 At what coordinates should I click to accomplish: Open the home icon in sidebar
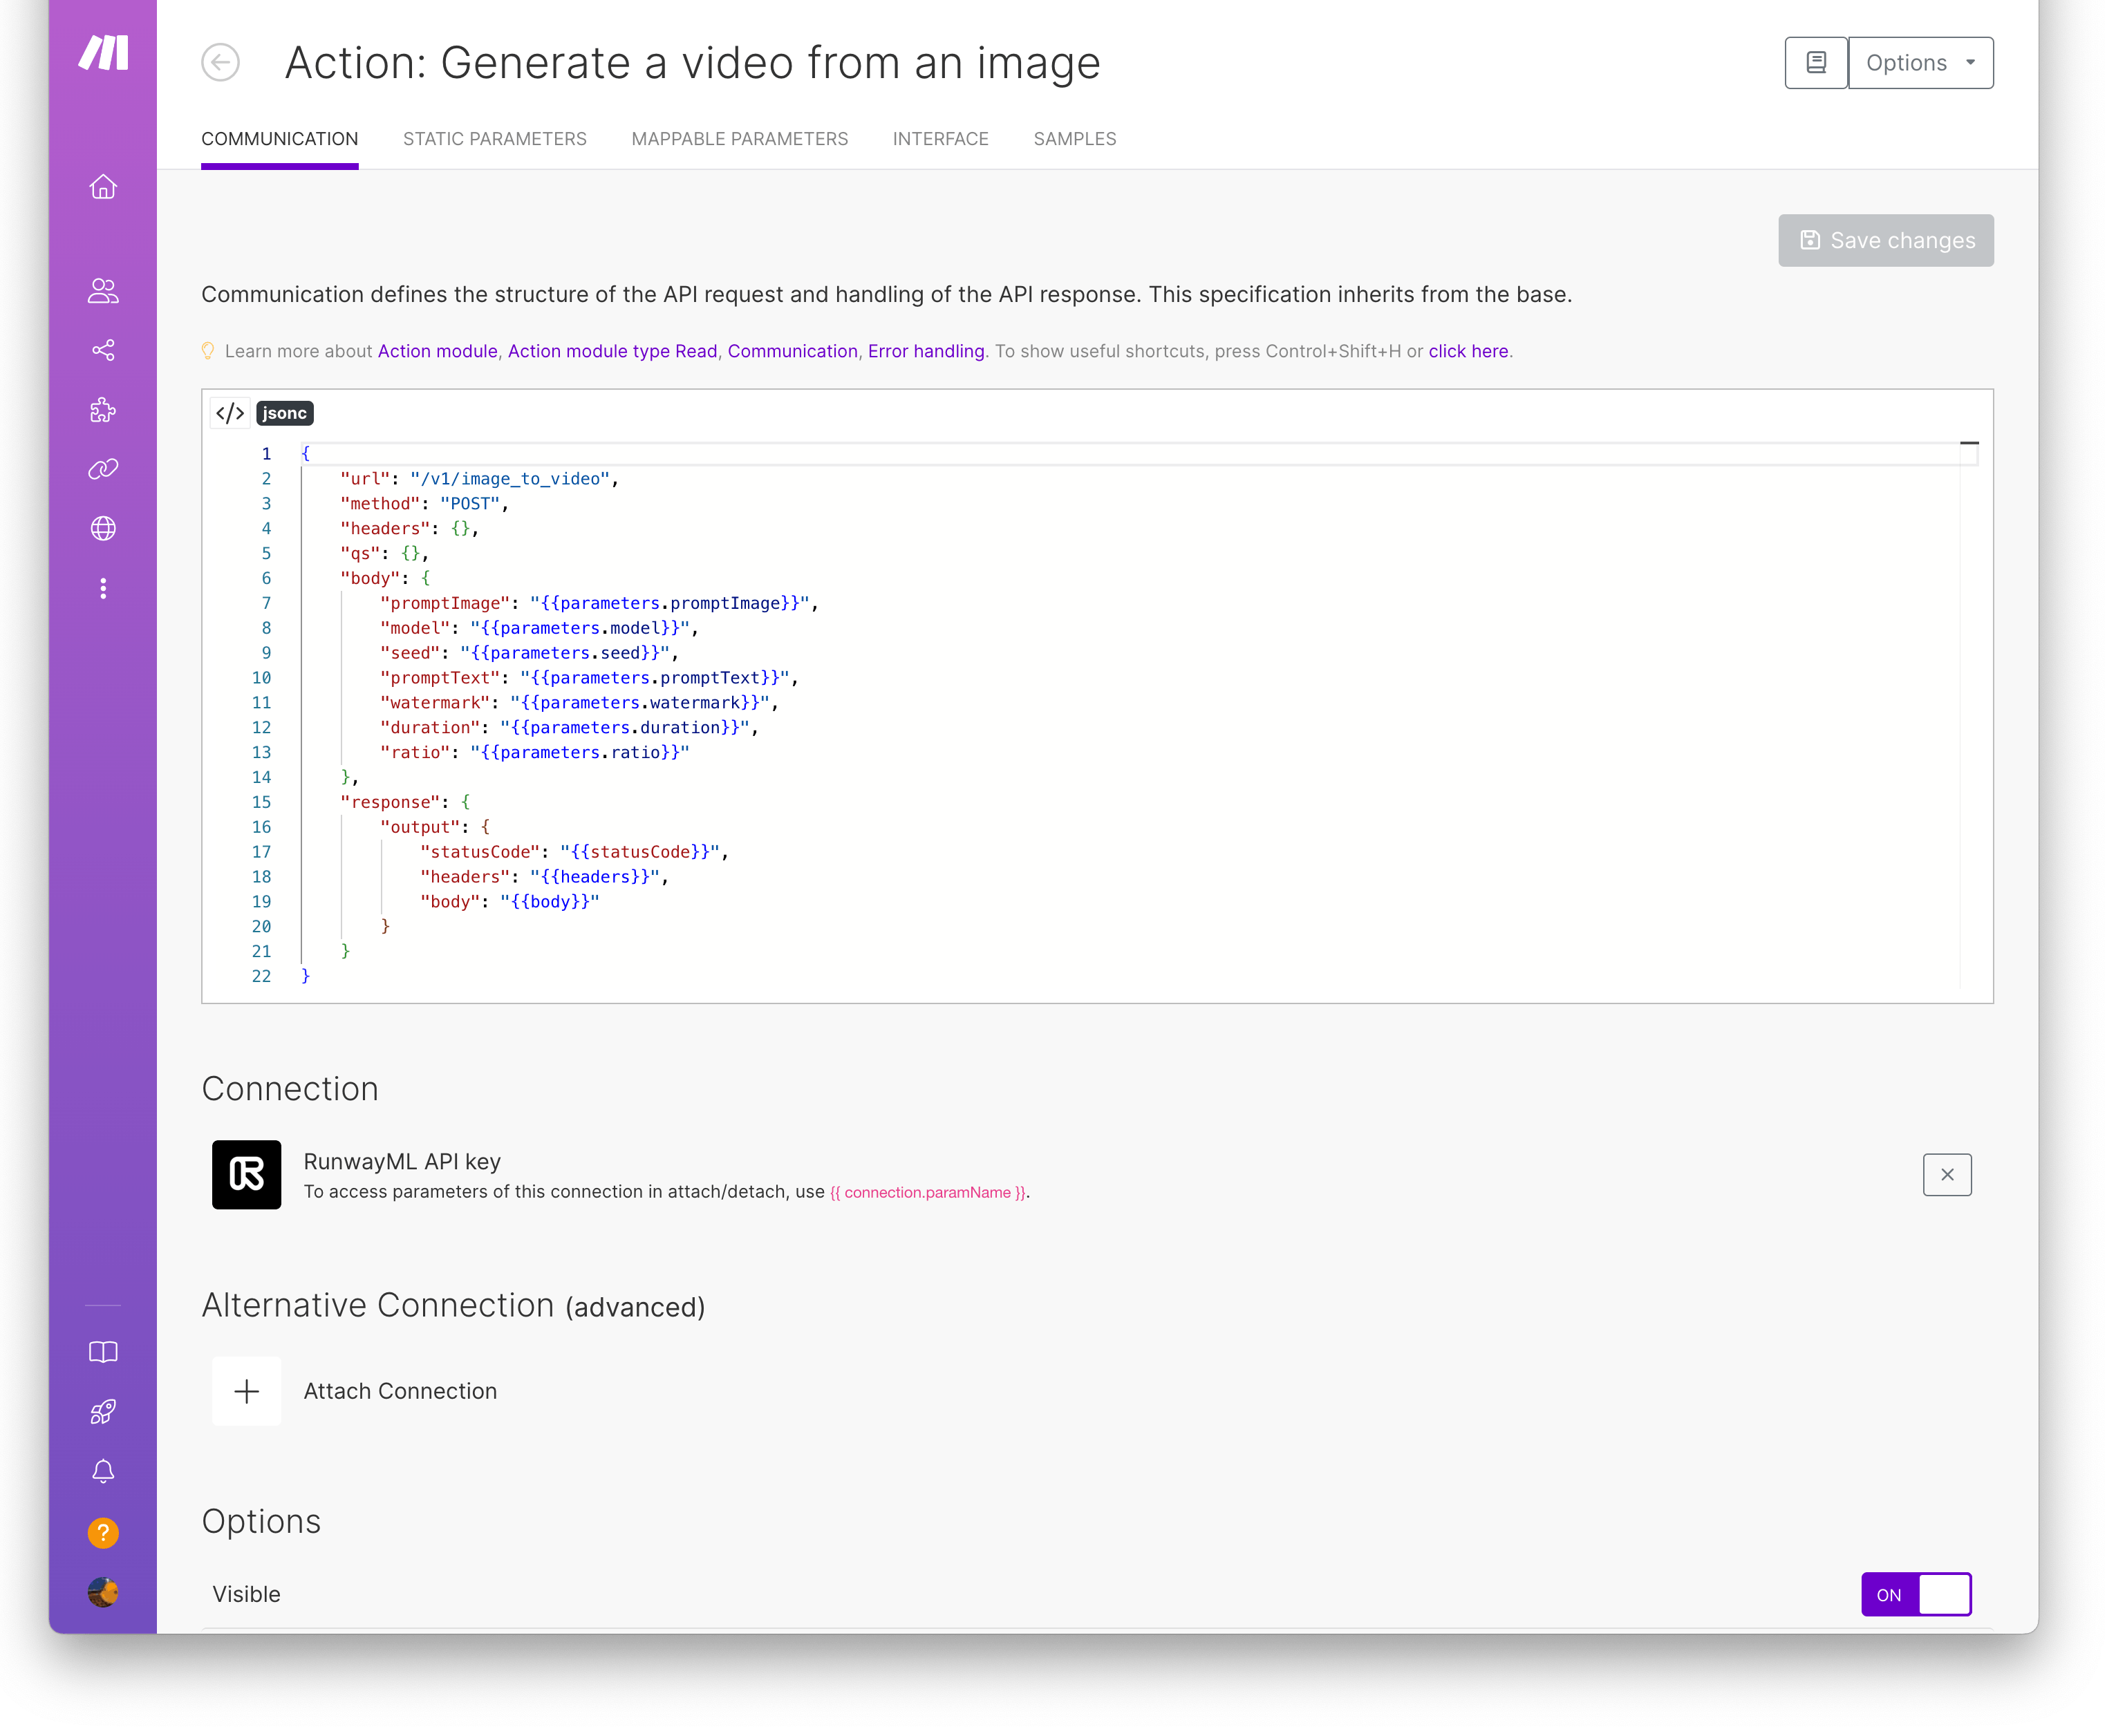coord(103,187)
